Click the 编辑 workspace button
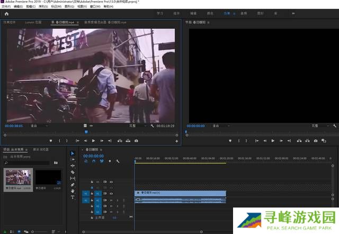The image size is (339, 234). click(x=193, y=12)
